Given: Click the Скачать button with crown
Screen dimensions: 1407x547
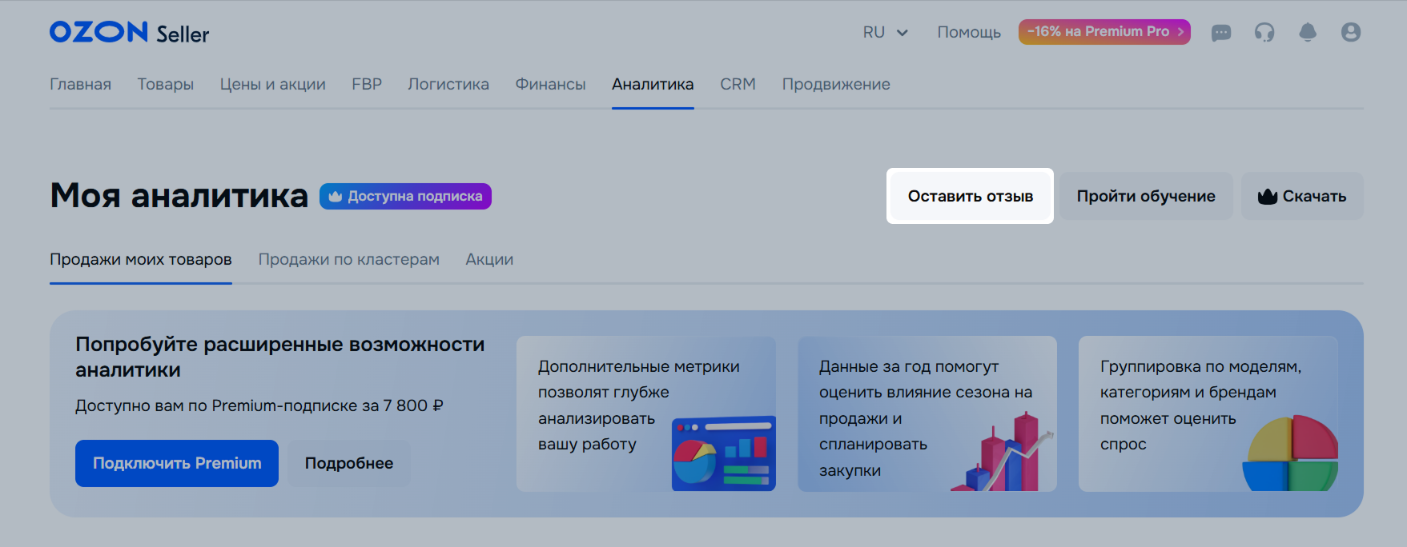Looking at the screenshot, I should click(1301, 196).
